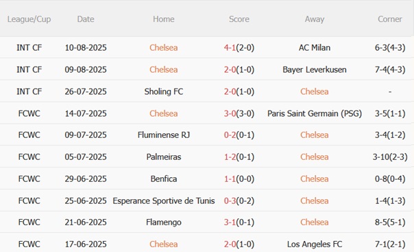Click the Benfica team name
This screenshot has height=252, width=414.
[x=164, y=179]
